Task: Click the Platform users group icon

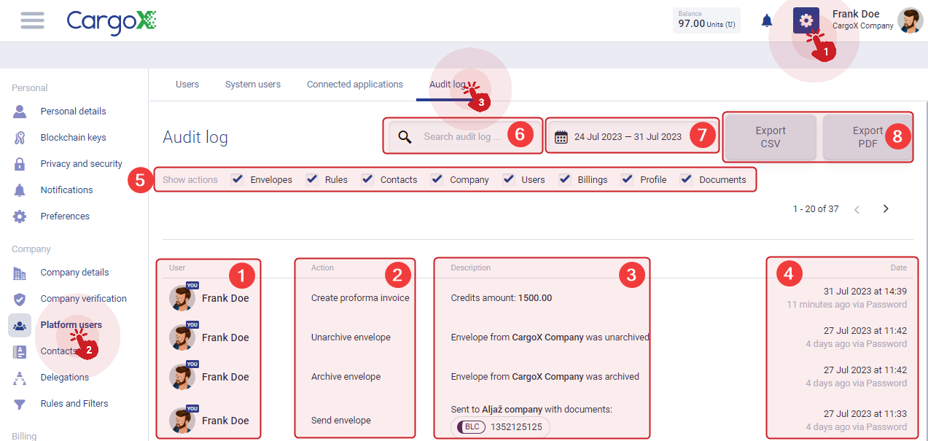Action: point(20,325)
